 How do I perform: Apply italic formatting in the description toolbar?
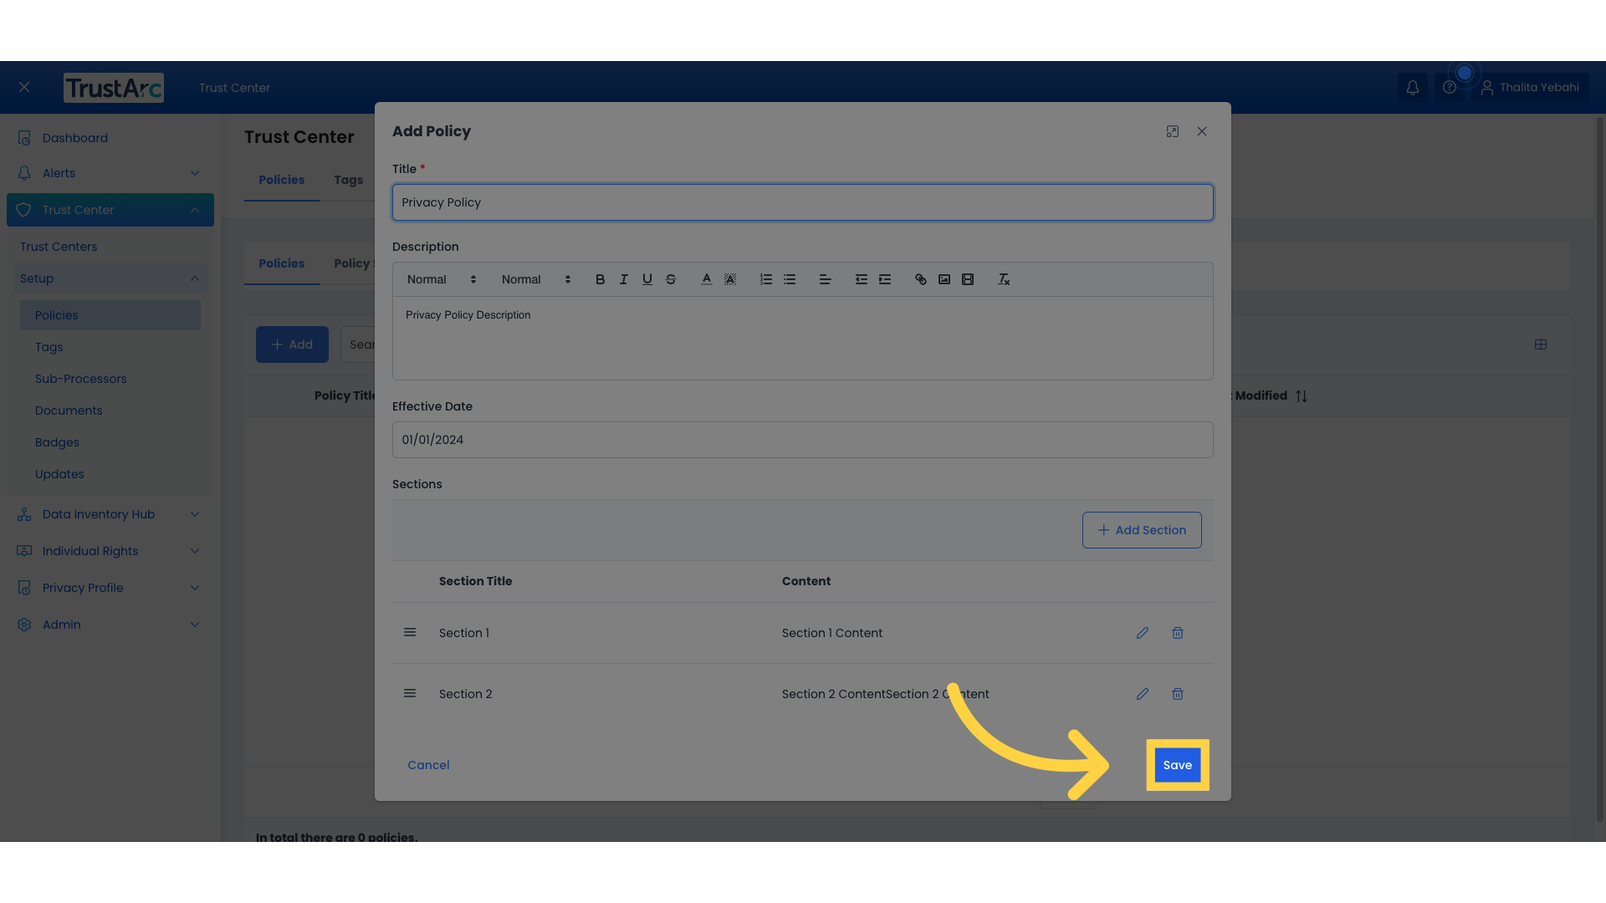coord(624,279)
